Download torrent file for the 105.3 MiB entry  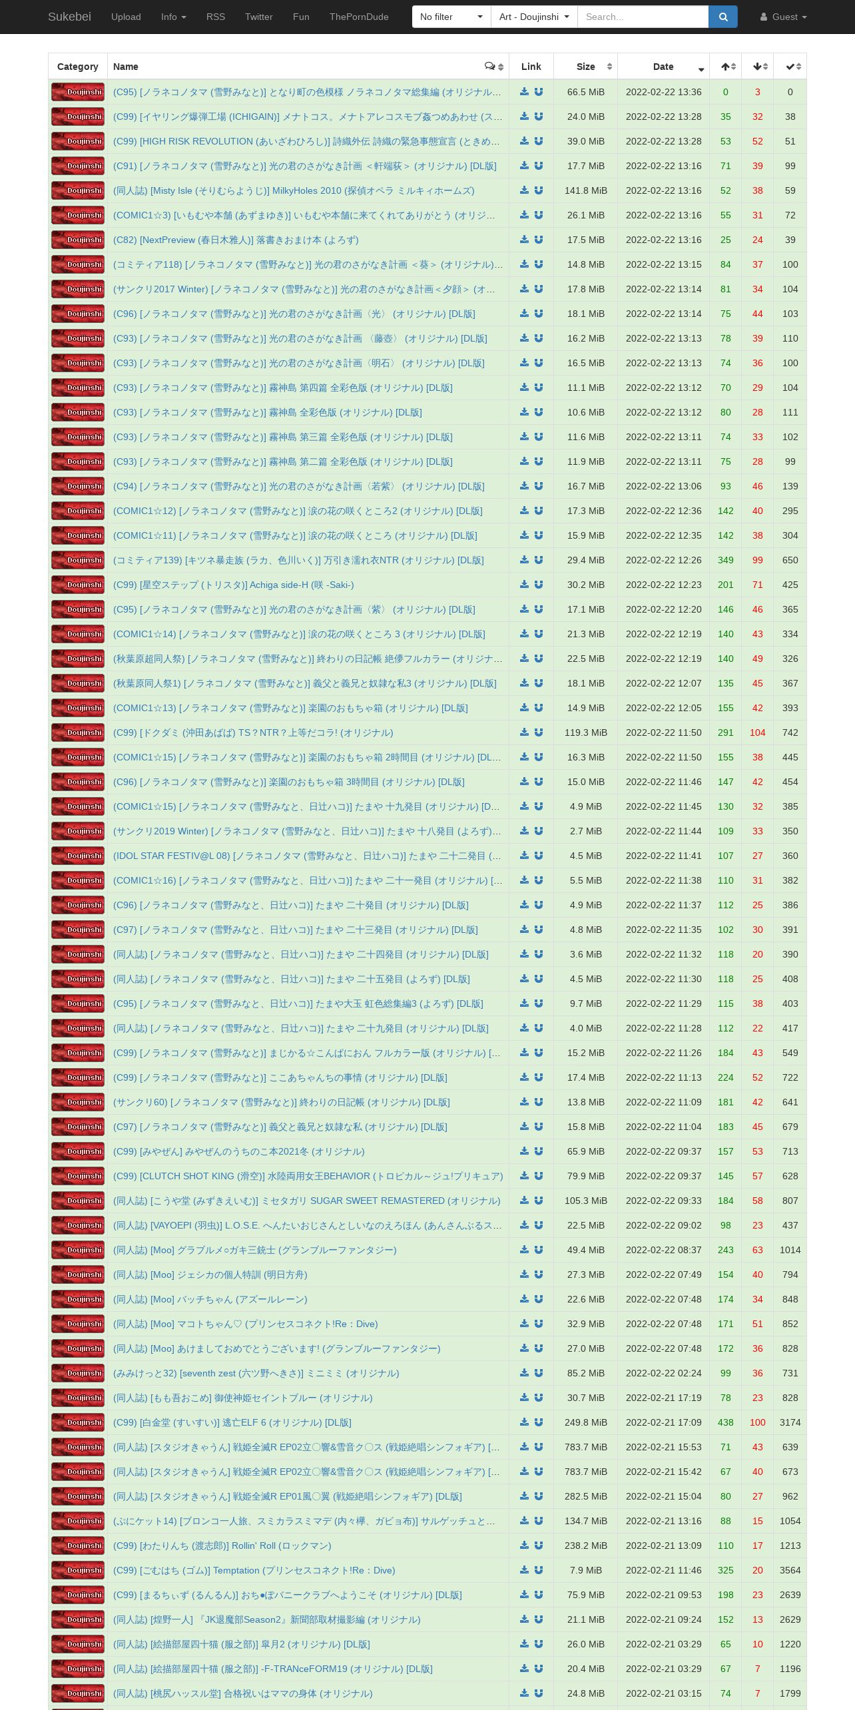tap(524, 1201)
